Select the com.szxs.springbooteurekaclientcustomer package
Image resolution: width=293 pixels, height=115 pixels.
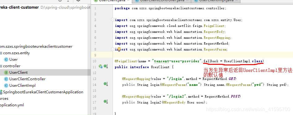36,46
